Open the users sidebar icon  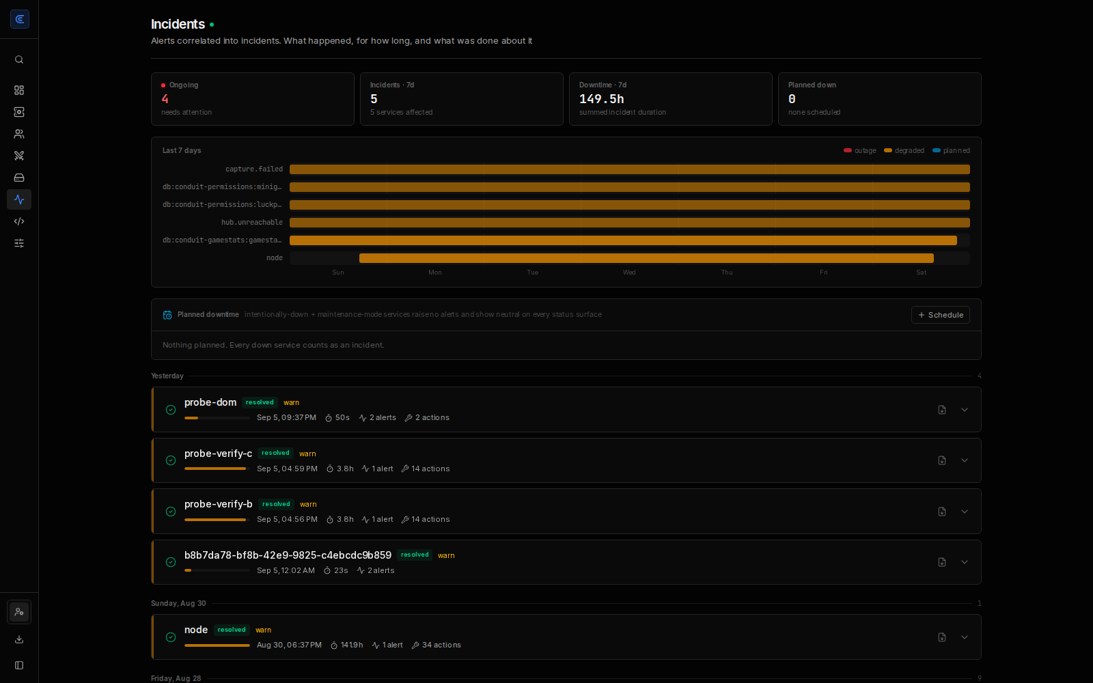19,134
